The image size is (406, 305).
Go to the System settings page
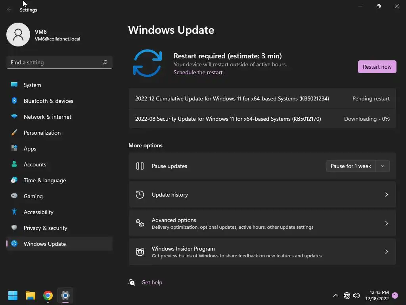coord(32,85)
